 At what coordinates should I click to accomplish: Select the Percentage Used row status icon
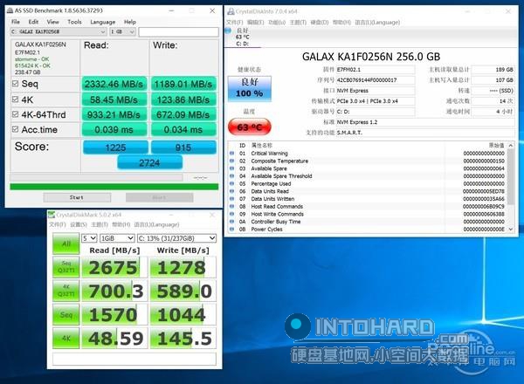[232, 183]
